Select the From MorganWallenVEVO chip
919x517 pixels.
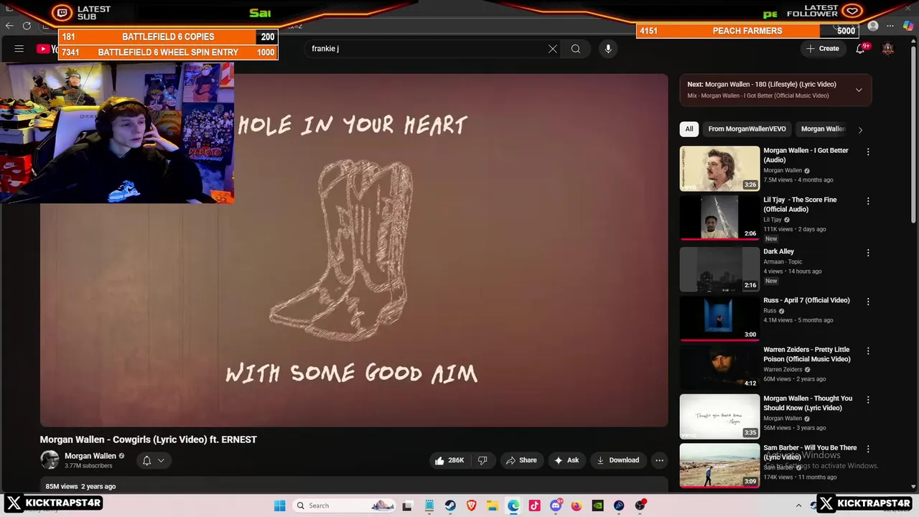(747, 129)
